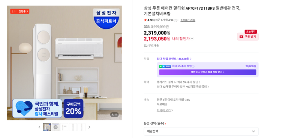Image resolution: width=300 pixels, height=138 pixels.
Task: Show previous thumbnails with left arrow
Action: 39,127
